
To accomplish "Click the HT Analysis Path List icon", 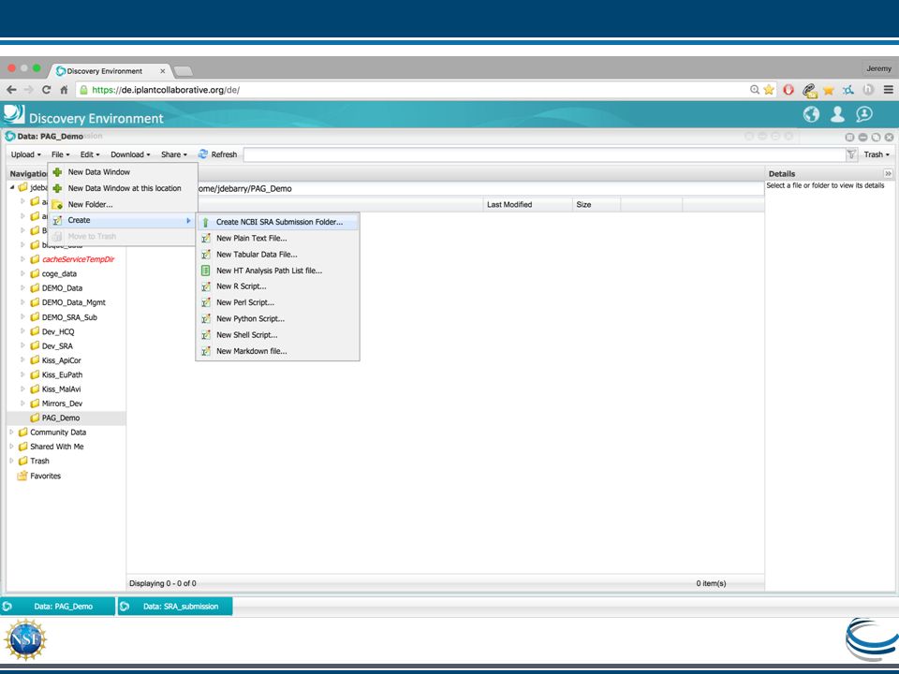I will tap(206, 271).
